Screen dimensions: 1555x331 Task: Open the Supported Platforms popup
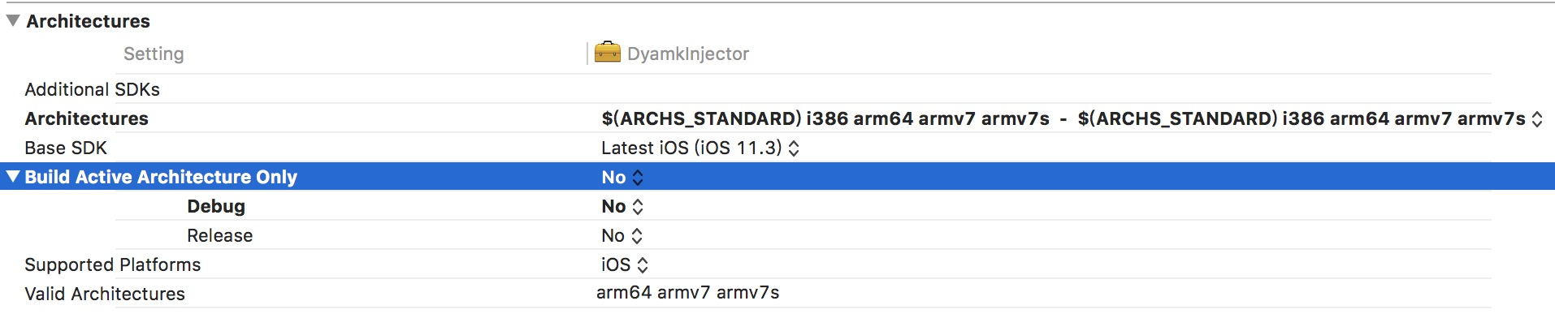point(642,265)
